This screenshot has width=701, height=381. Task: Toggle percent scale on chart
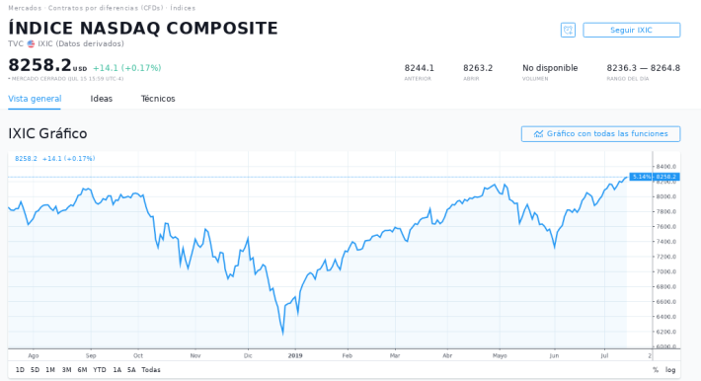pos(656,370)
